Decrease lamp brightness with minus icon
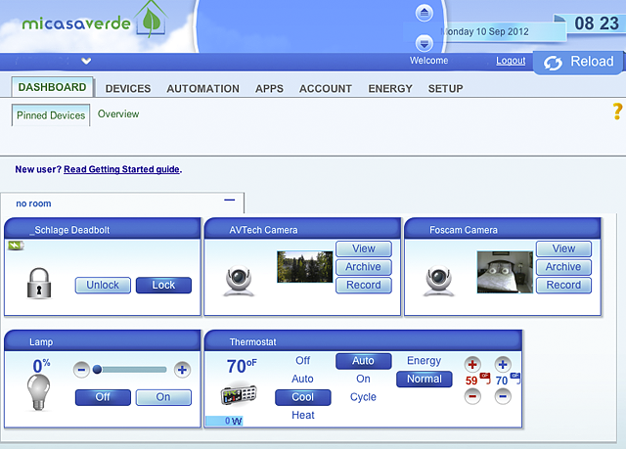 (x=81, y=370)
